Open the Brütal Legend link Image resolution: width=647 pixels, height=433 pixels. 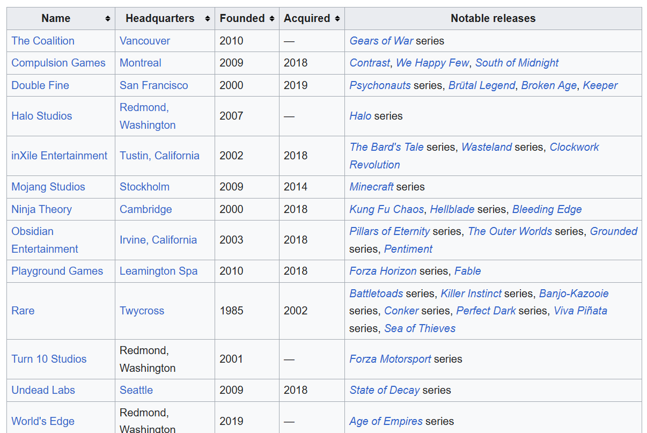(x=482, y=85)
